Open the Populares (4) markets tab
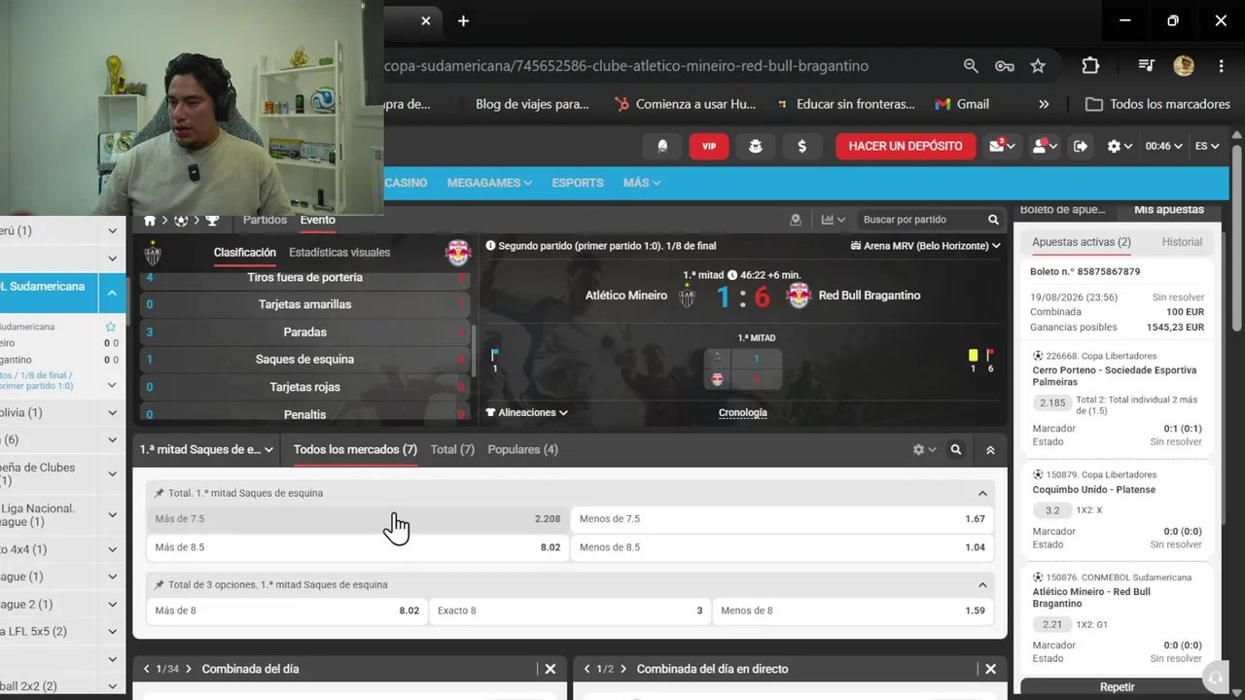Screen dimensions: 1245x700 (x=522, y=449)
